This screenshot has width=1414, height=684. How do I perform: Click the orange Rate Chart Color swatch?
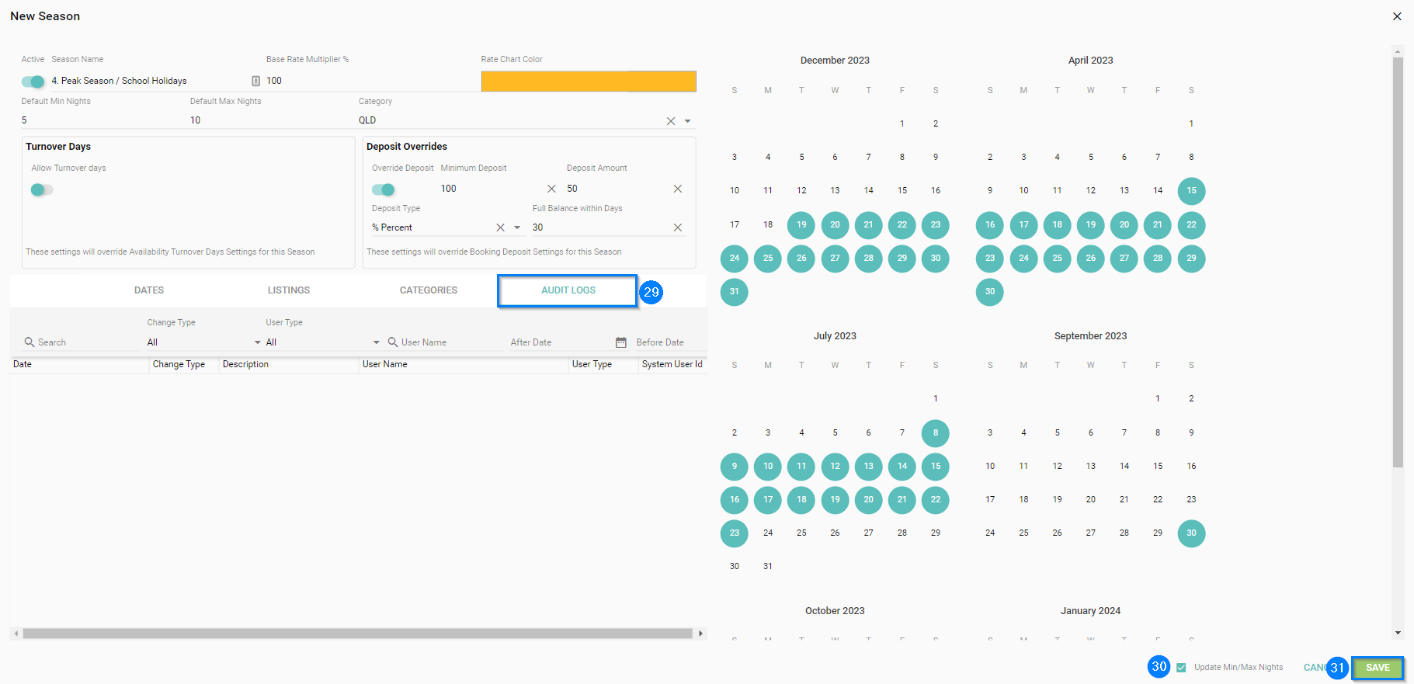point(588,82)
